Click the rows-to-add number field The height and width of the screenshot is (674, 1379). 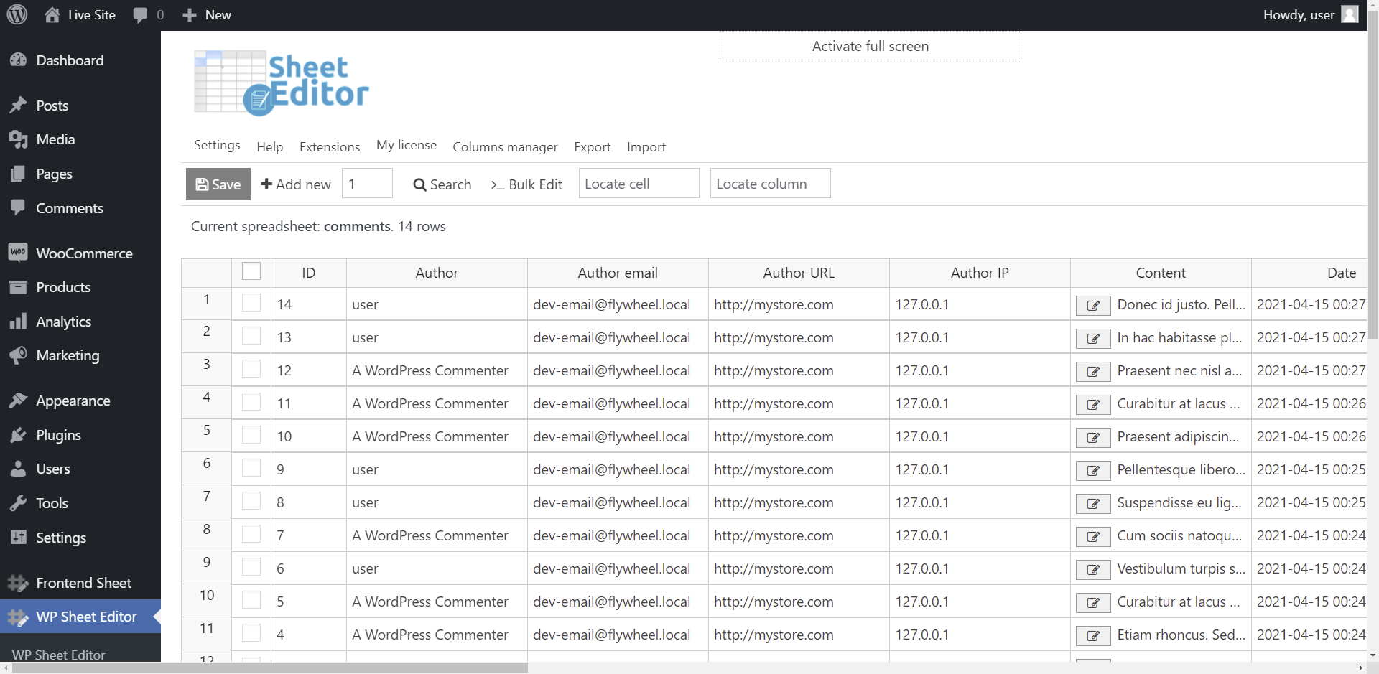(368, 184)
